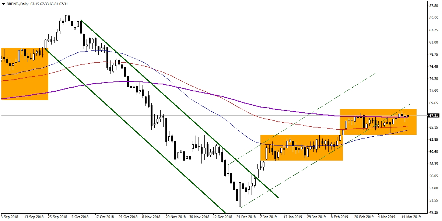The width and height of the screenshot is (442, 221).
Task: Select the 58.35 price axis label
Action: 433,164
